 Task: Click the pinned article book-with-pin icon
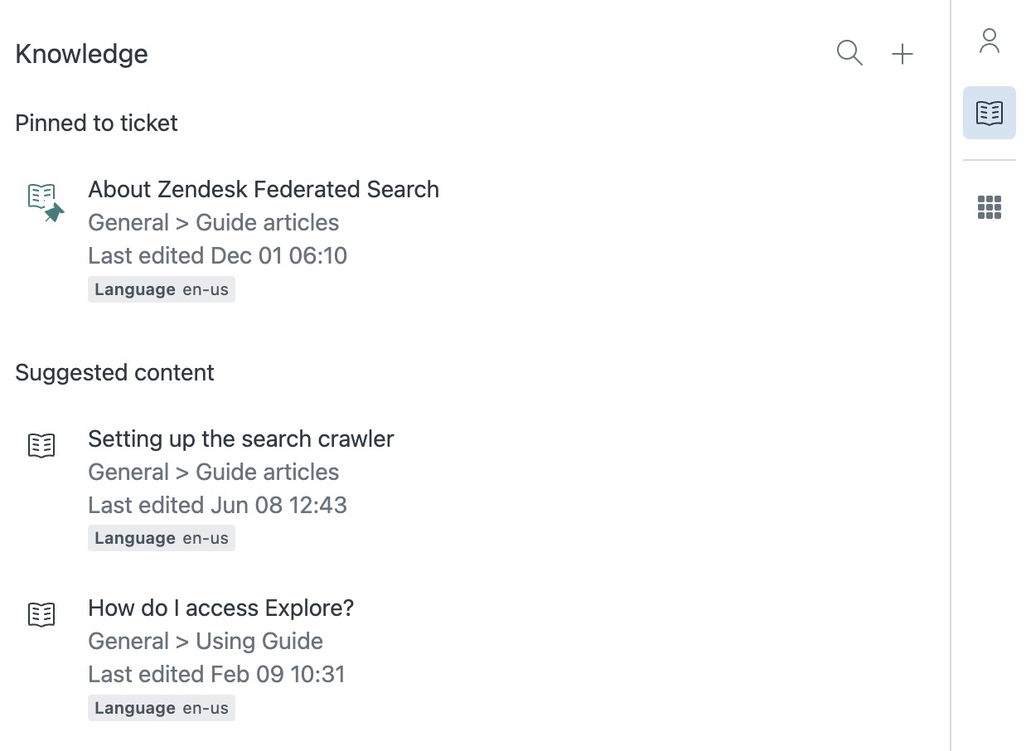[x=44, y=201]
